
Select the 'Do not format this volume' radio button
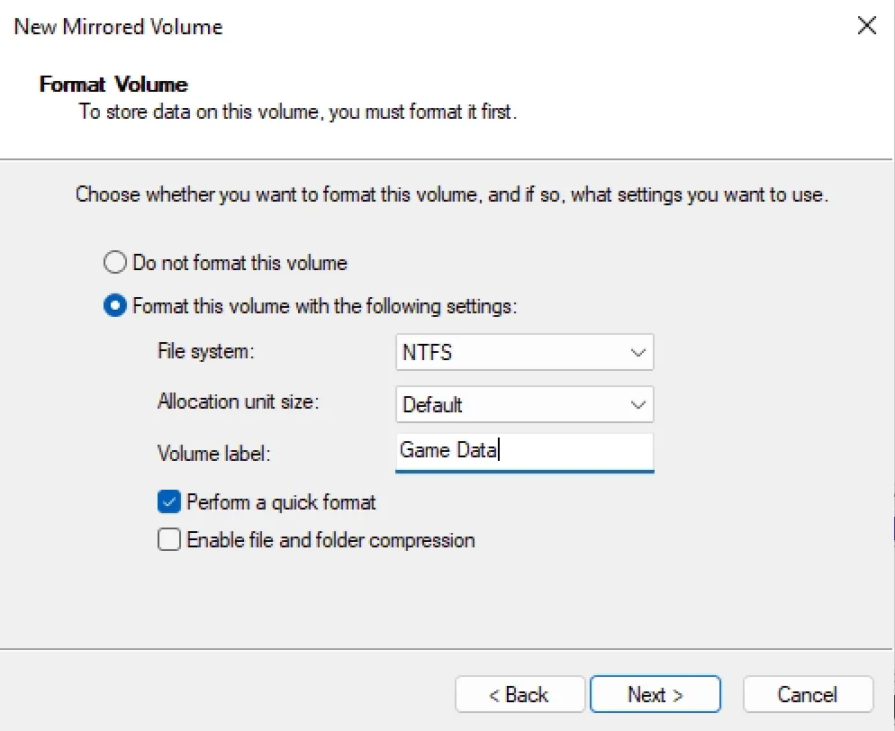tap(114, 262)
